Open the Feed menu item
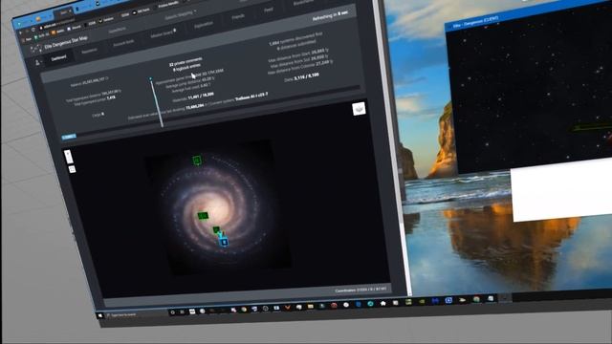Viewport: 612px width, 344px height. [x=268, y=10]
